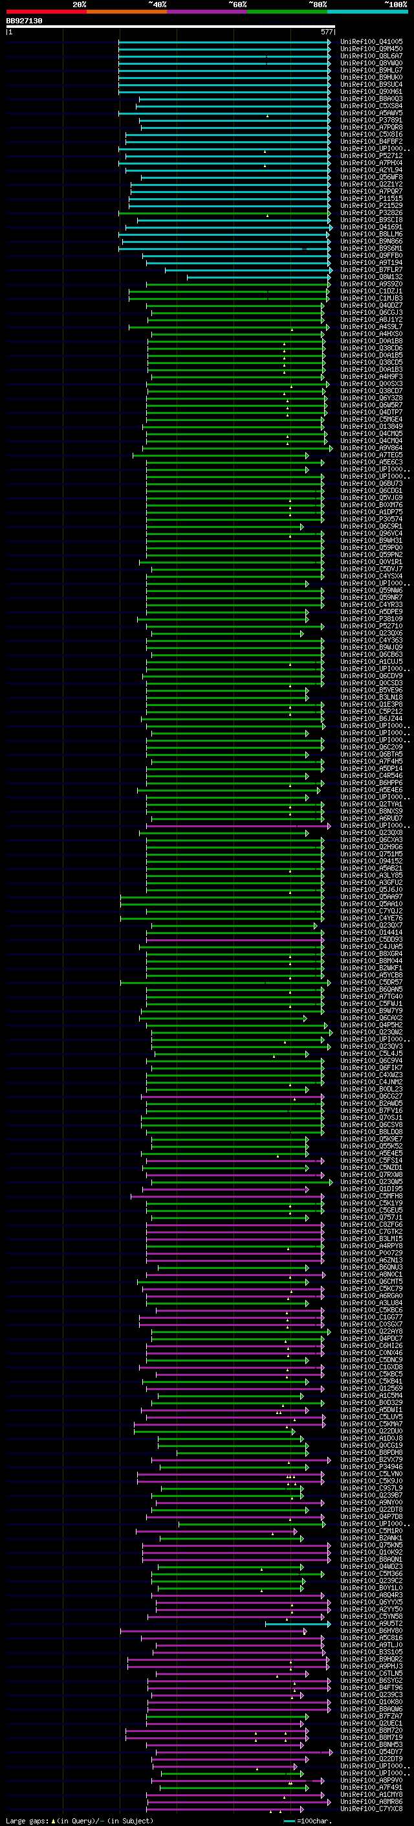Select label UniRef100_A8P9V0
414x1826 pixels.
coord(371,1781)
